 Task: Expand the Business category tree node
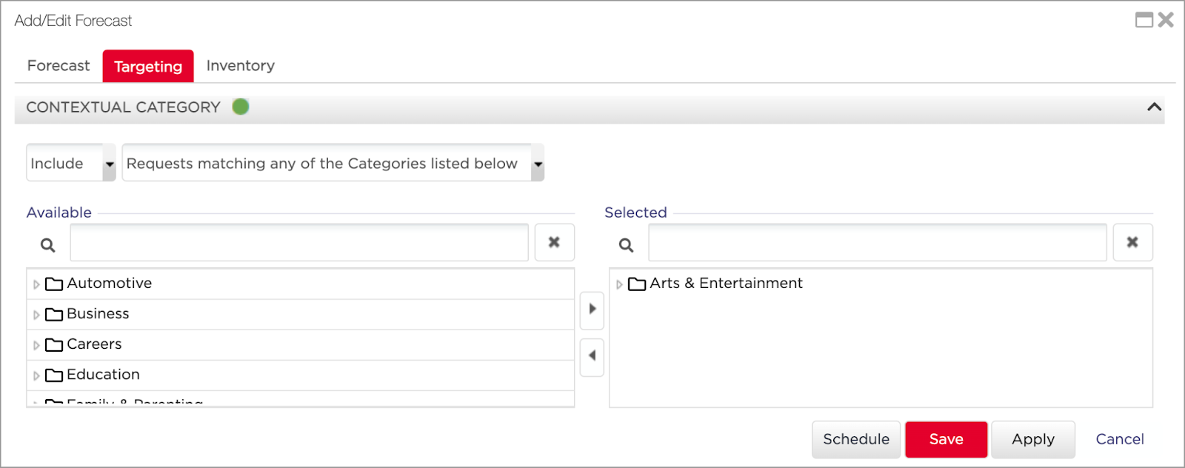[x=36, y=315]
